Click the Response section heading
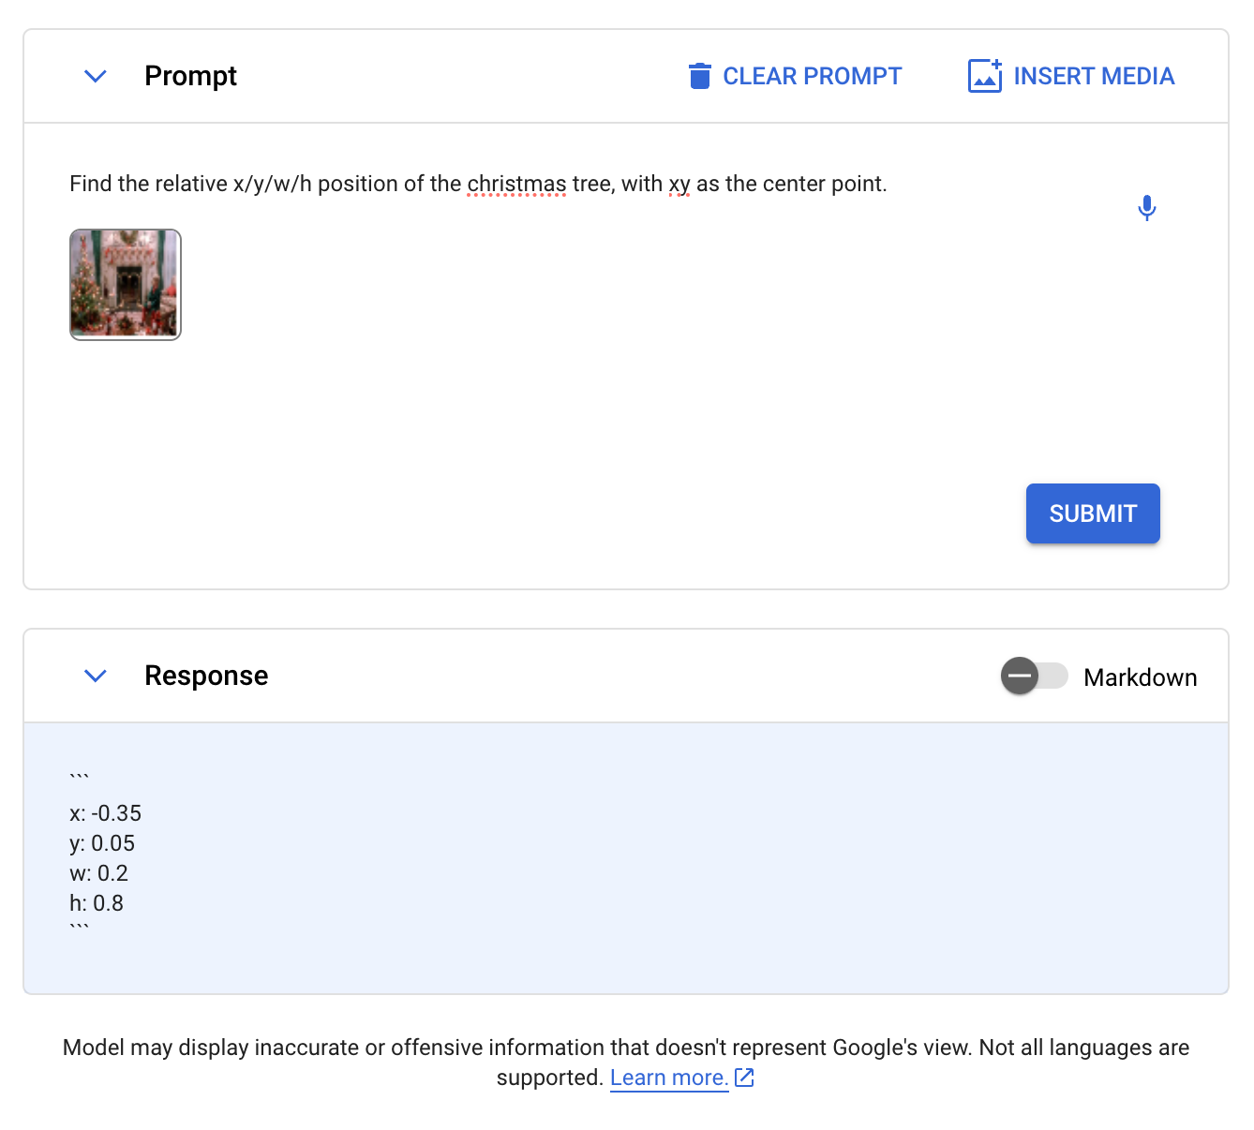Viewport: 1254px width, 1130px height. [206, 676]
